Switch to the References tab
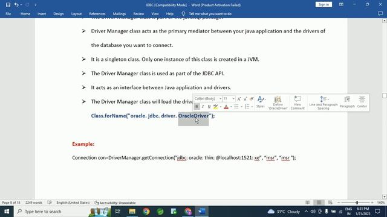The image size is (387, 217). click(97, 14)
